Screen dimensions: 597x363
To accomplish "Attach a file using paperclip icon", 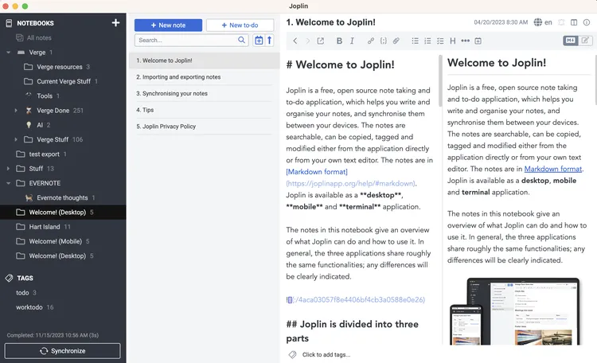I will click(396, 41).
